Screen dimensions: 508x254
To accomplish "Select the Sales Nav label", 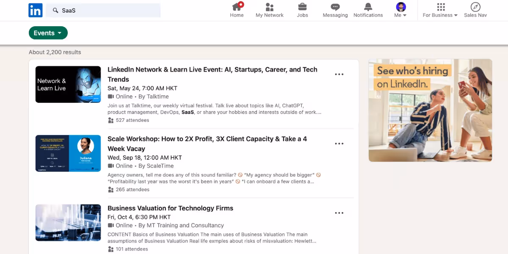I will point(475,15).
